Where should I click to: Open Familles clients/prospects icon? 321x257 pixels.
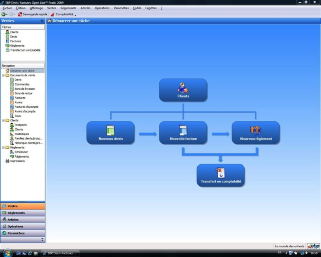click(x=12, y=138)
